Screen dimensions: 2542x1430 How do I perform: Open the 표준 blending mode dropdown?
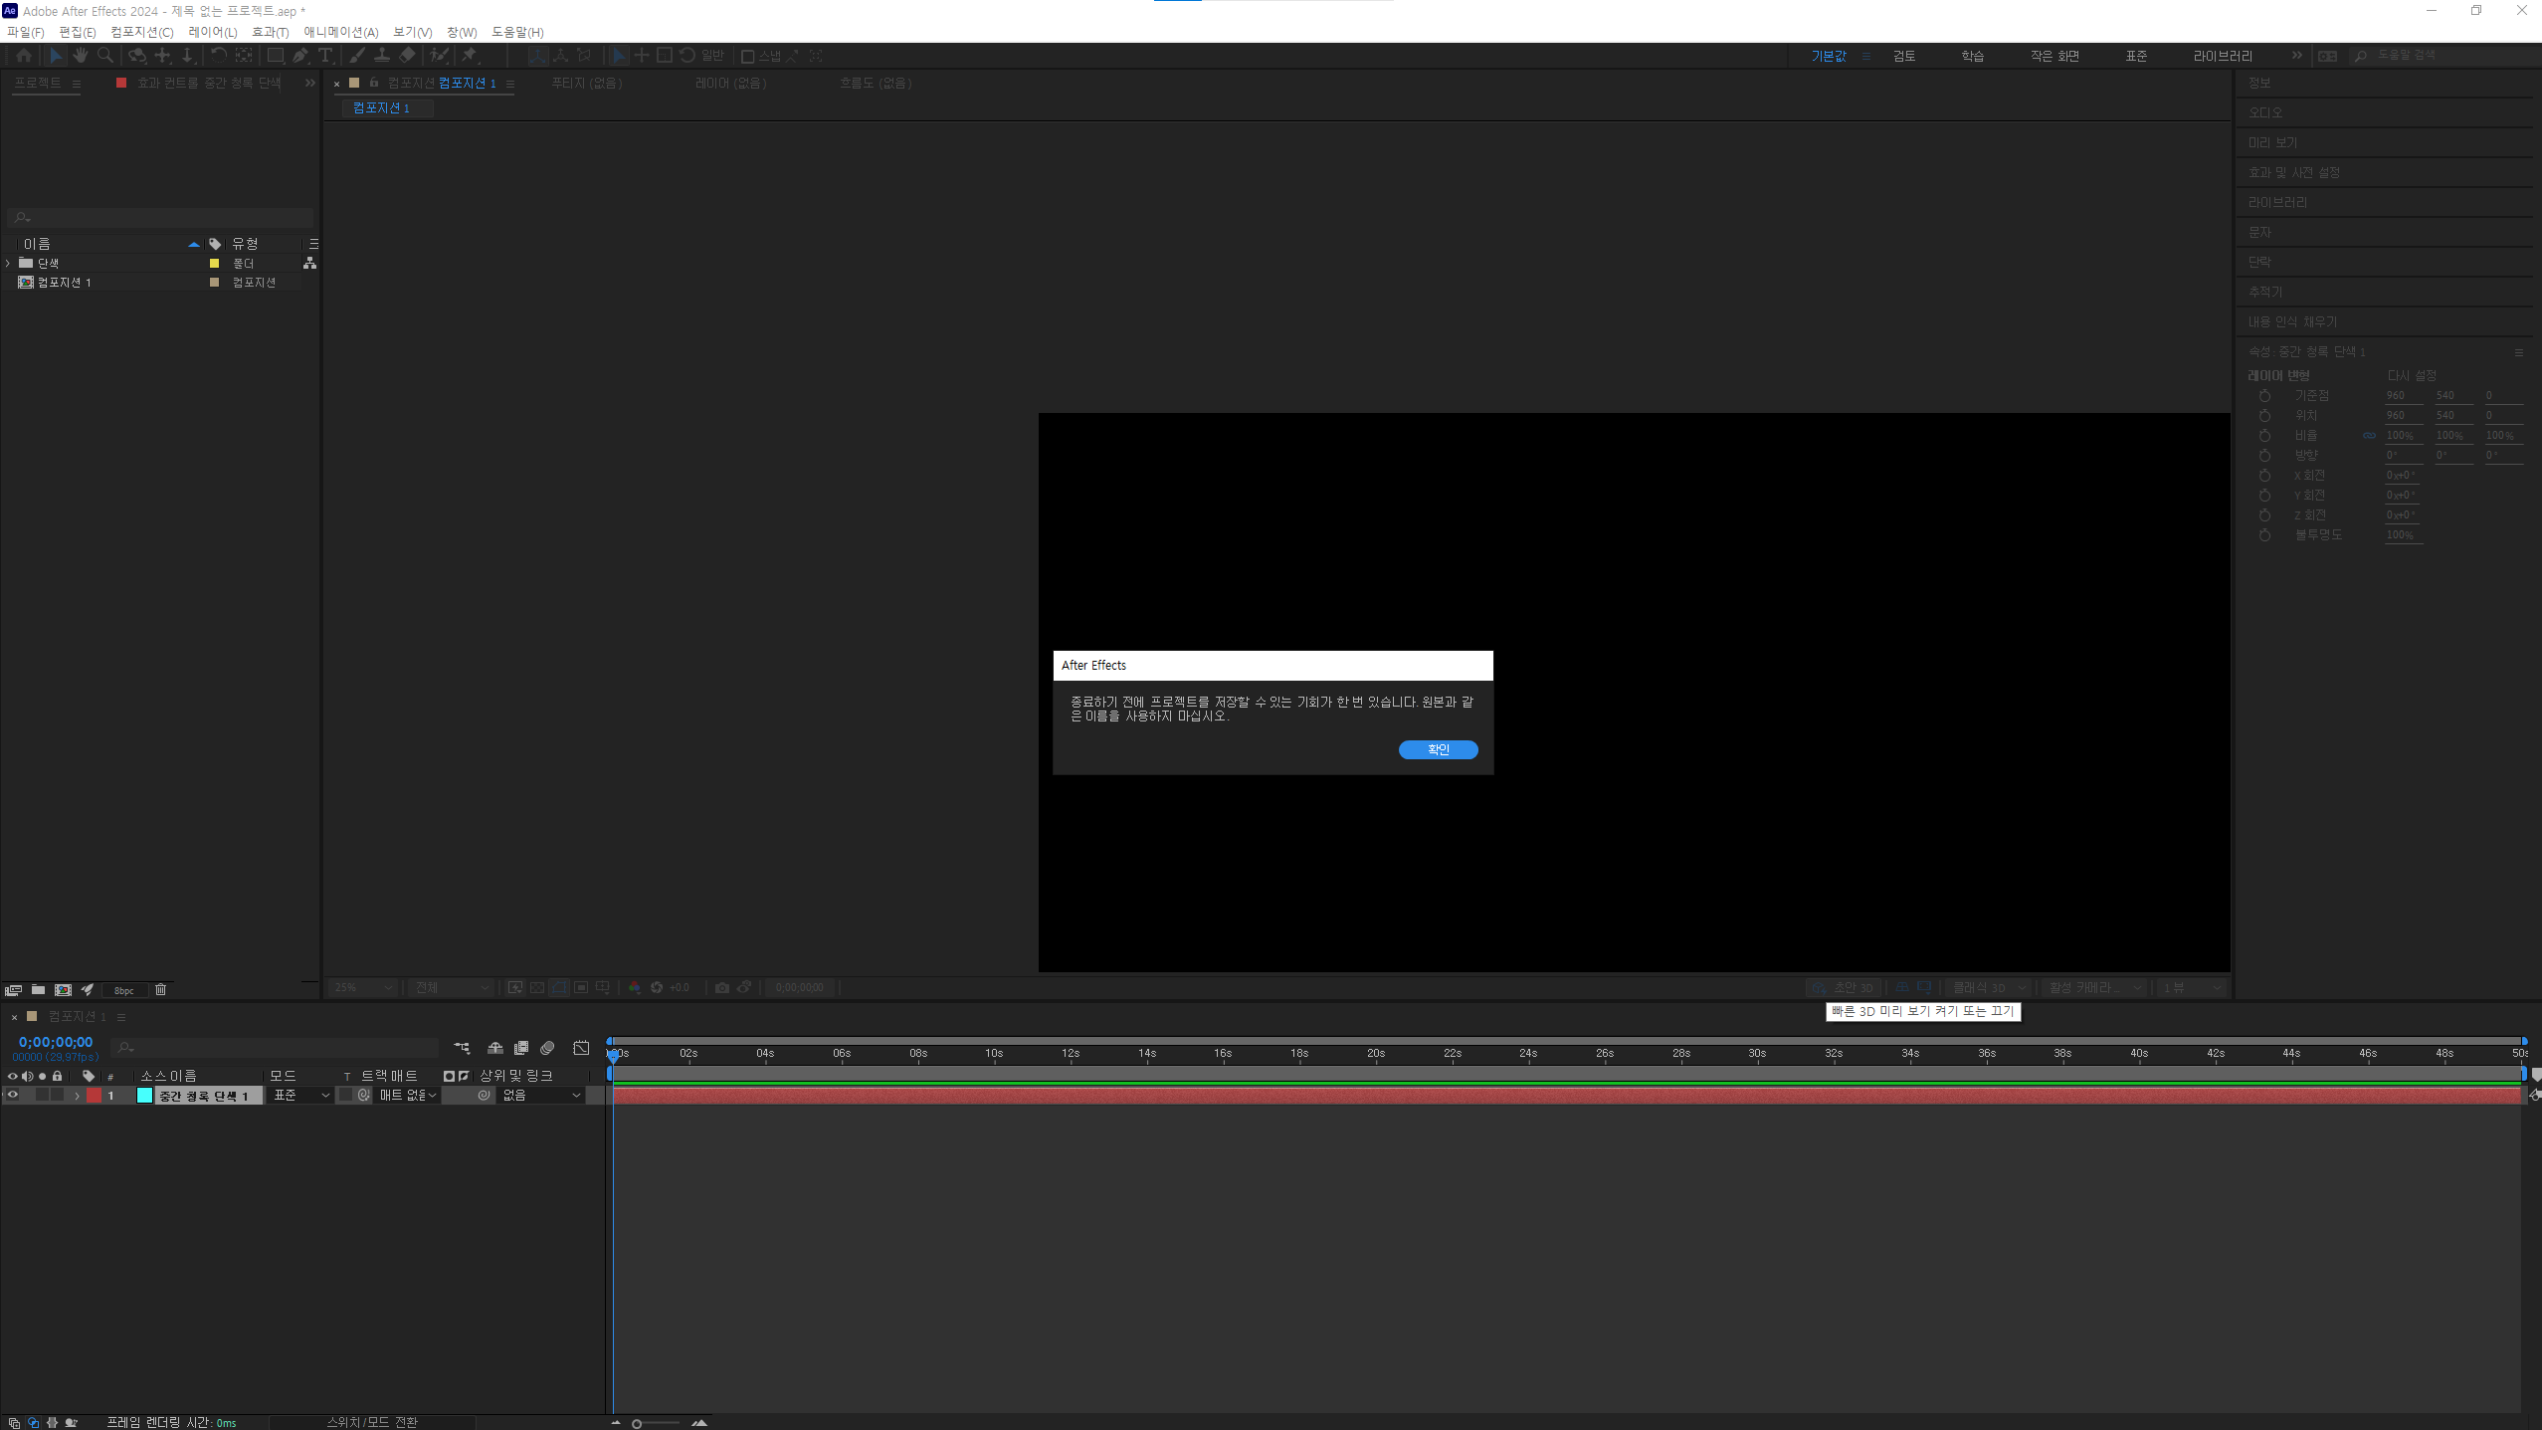300,1095
